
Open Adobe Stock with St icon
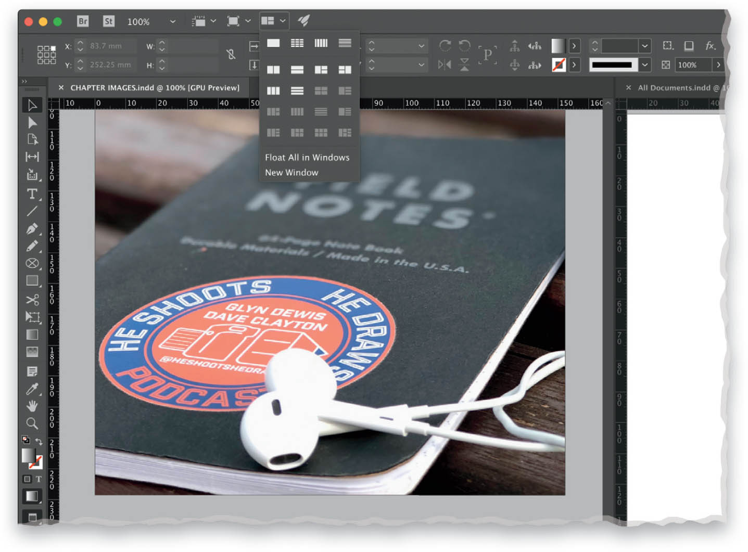(108, 21)
